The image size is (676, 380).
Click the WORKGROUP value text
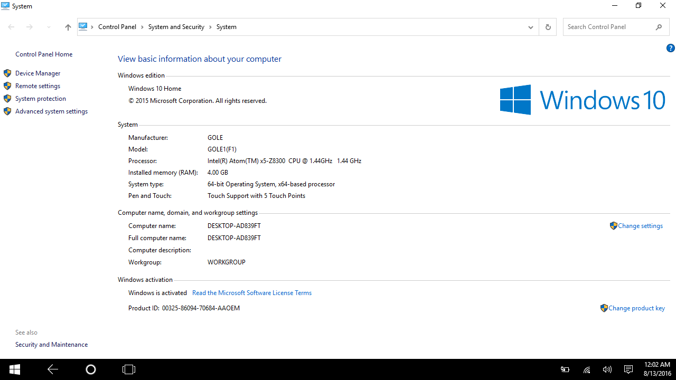coord(227,262)
